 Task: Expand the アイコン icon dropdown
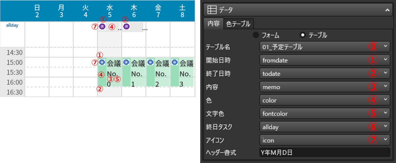pyautogui.click(x=324, y=140)
